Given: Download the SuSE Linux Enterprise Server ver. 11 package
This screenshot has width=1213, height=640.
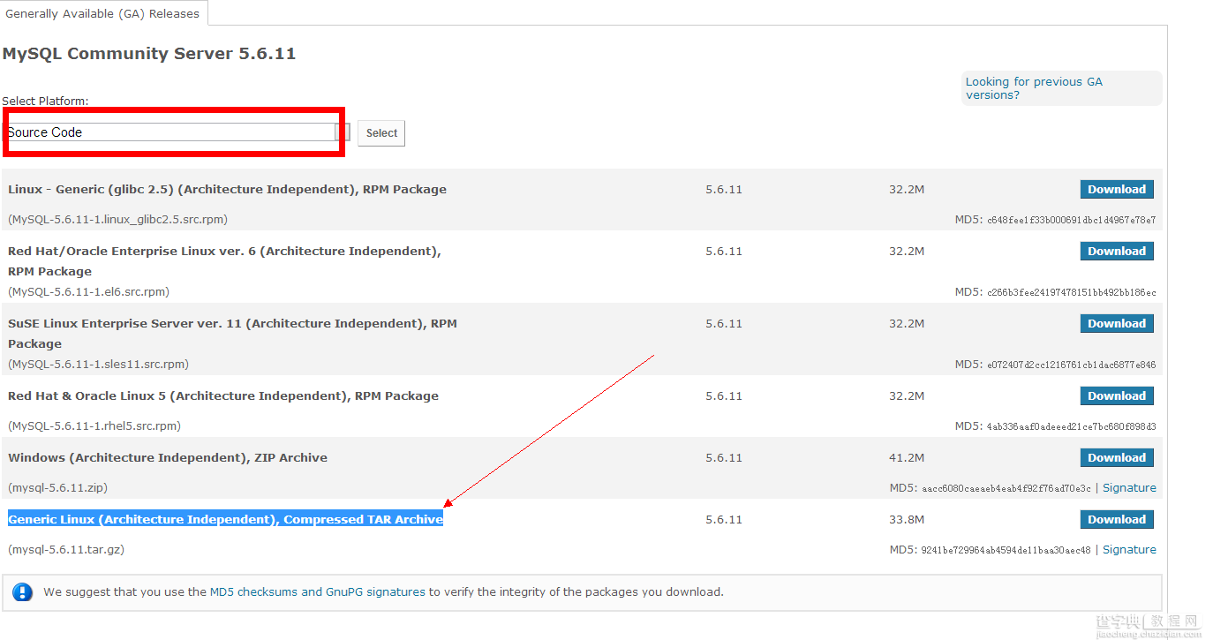Looking at the screenshot, I should pyautogui.click(x=1117, y=324).
